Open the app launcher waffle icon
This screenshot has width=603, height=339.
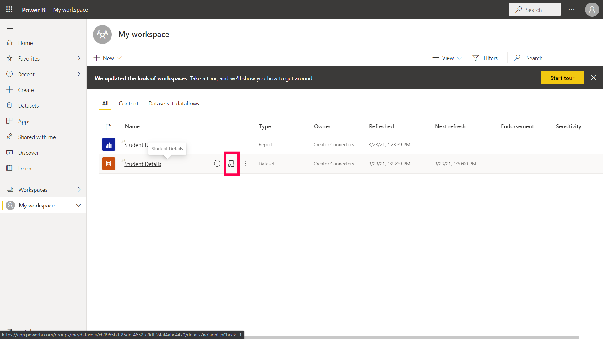(x=9, y=9)
